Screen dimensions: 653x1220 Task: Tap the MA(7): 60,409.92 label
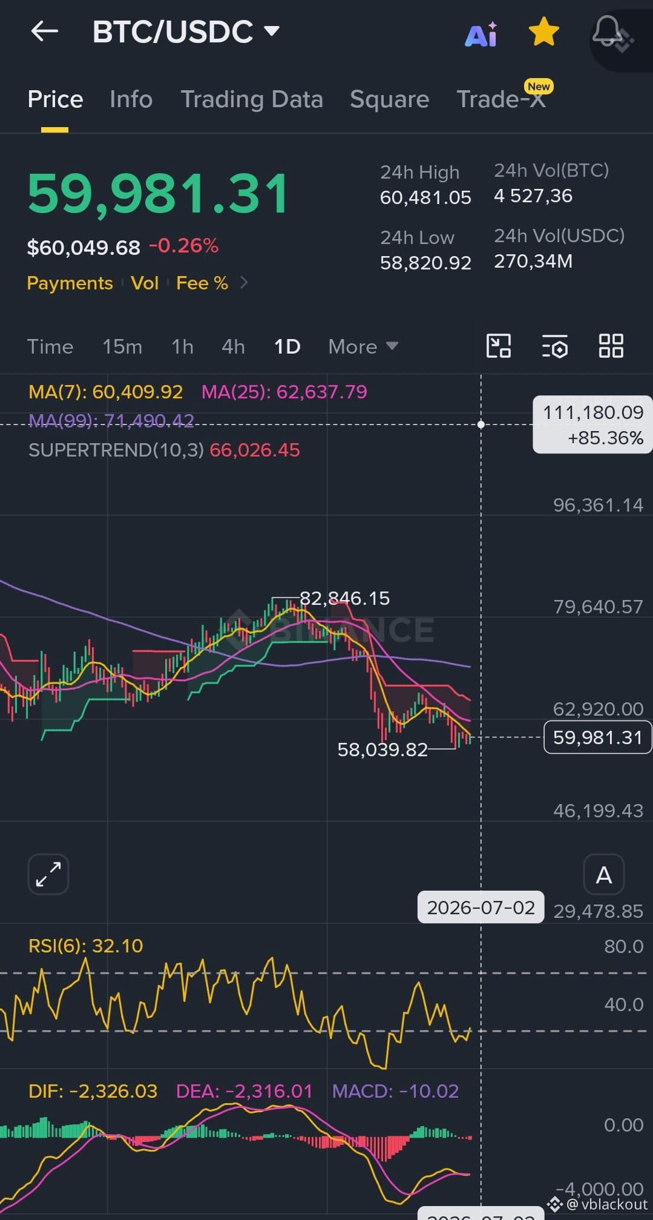pos(106,392)
